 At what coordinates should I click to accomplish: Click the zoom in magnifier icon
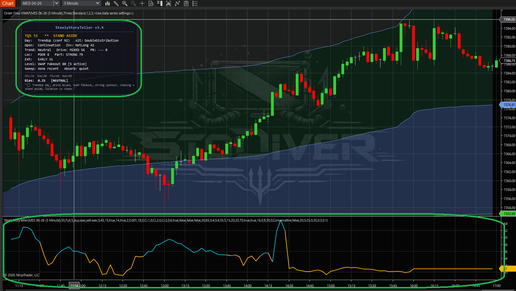[x=125, y=3]
